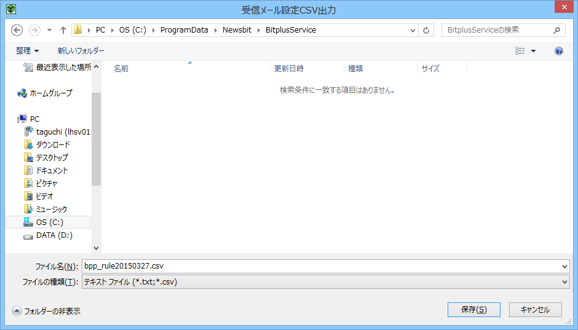This screenshot has height=330, width=578.
Task: Select ホームグループ in sidebar
Action: (45, 93)
